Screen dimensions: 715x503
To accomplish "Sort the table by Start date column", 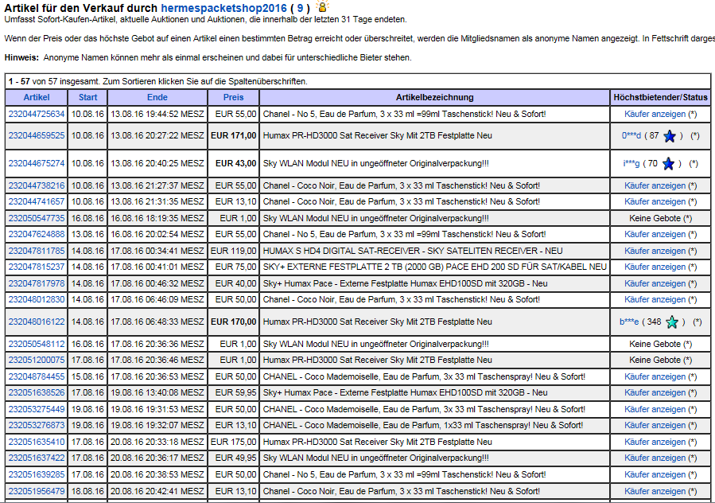I will click(x=87, y=97).
